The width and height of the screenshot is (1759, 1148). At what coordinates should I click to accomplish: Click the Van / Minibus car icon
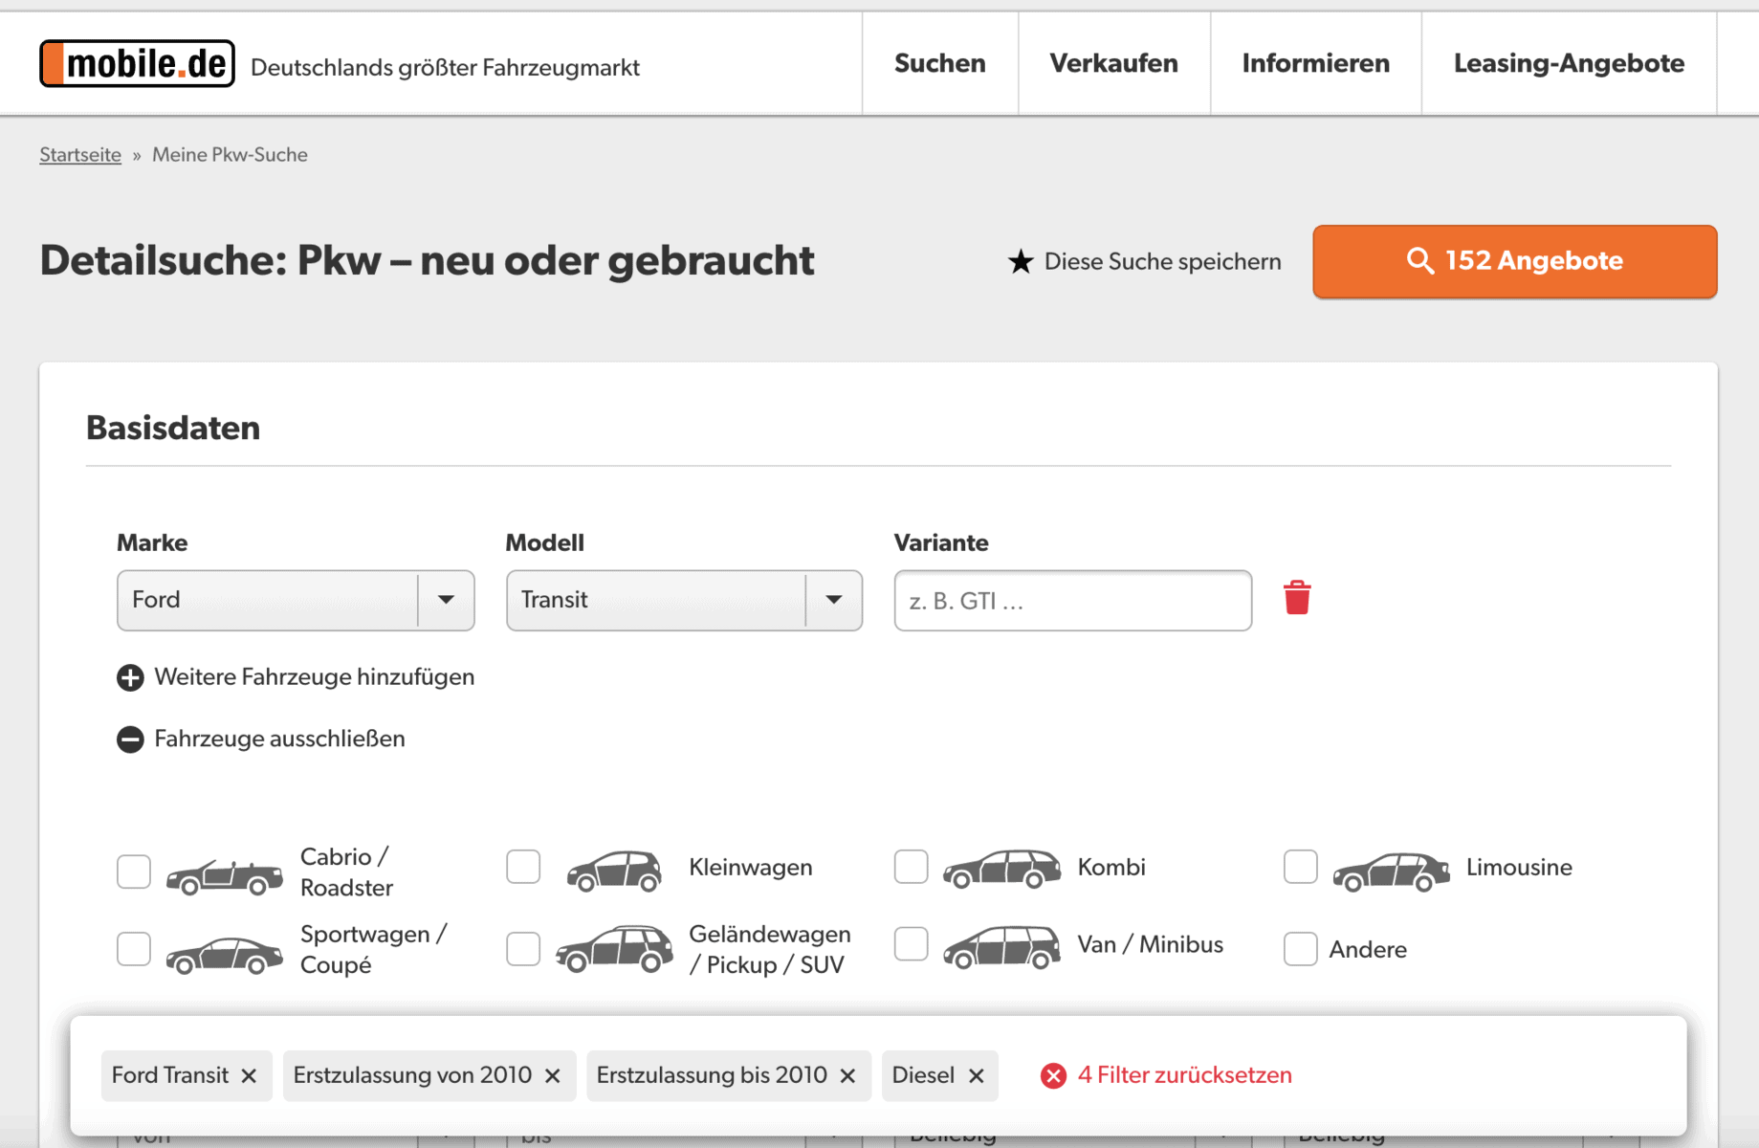[x=1001, y=946]
